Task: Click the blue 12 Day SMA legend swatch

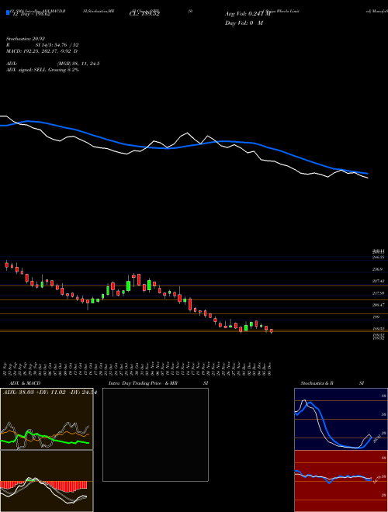Action: (x=8, y=13)
